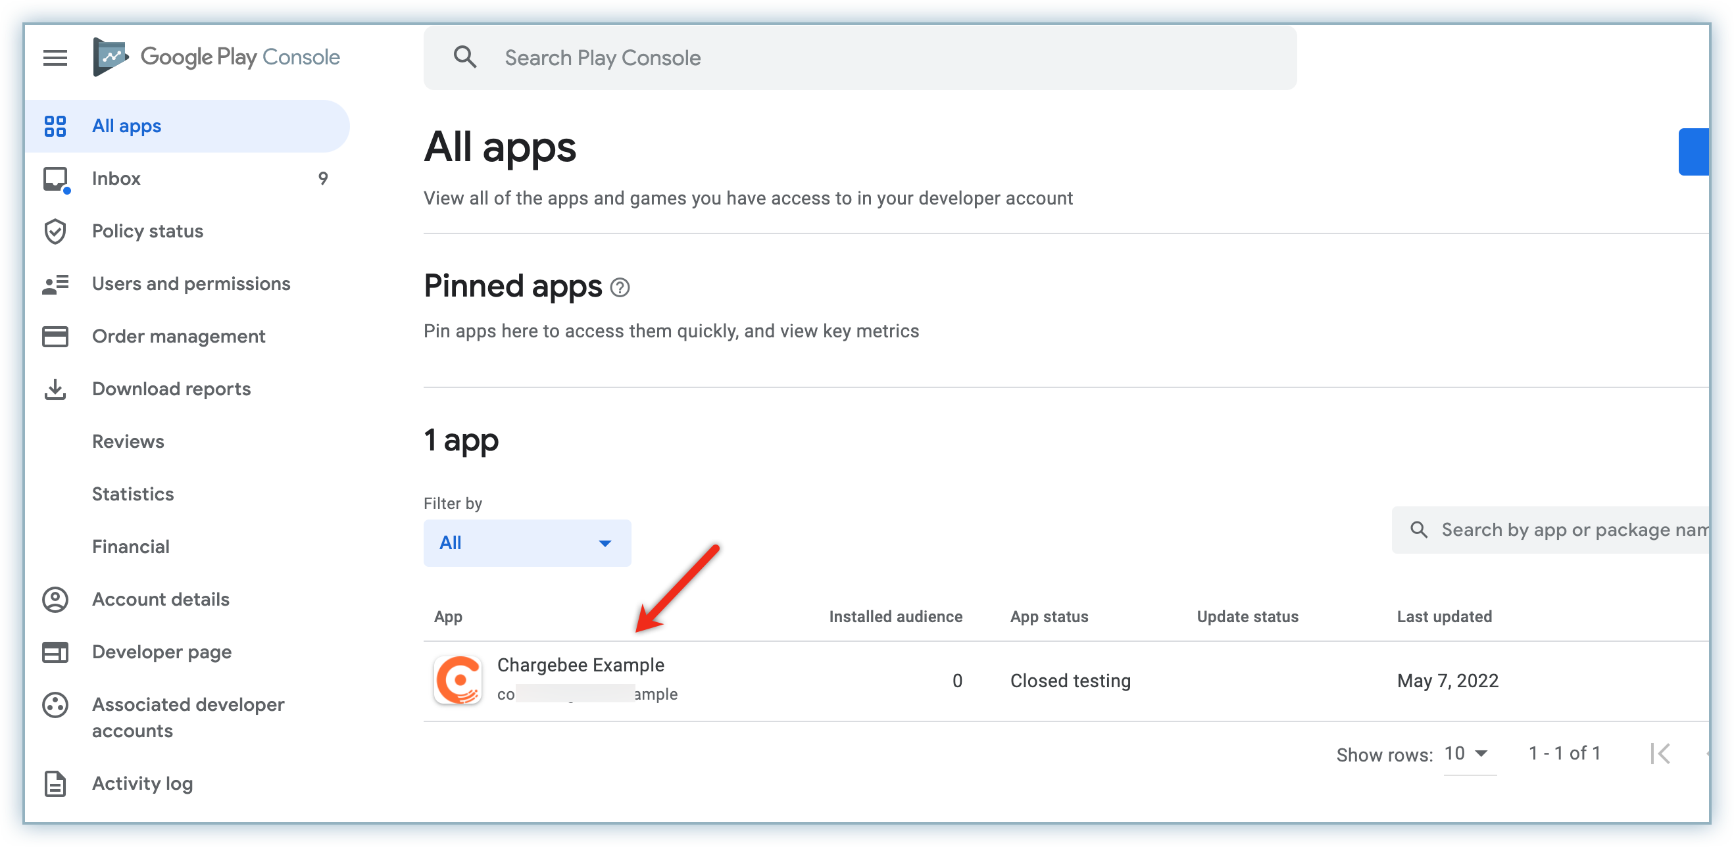Sort by Last updated column header
Viewport: 1734px width, 847px height.
(x=1444, y=617)
